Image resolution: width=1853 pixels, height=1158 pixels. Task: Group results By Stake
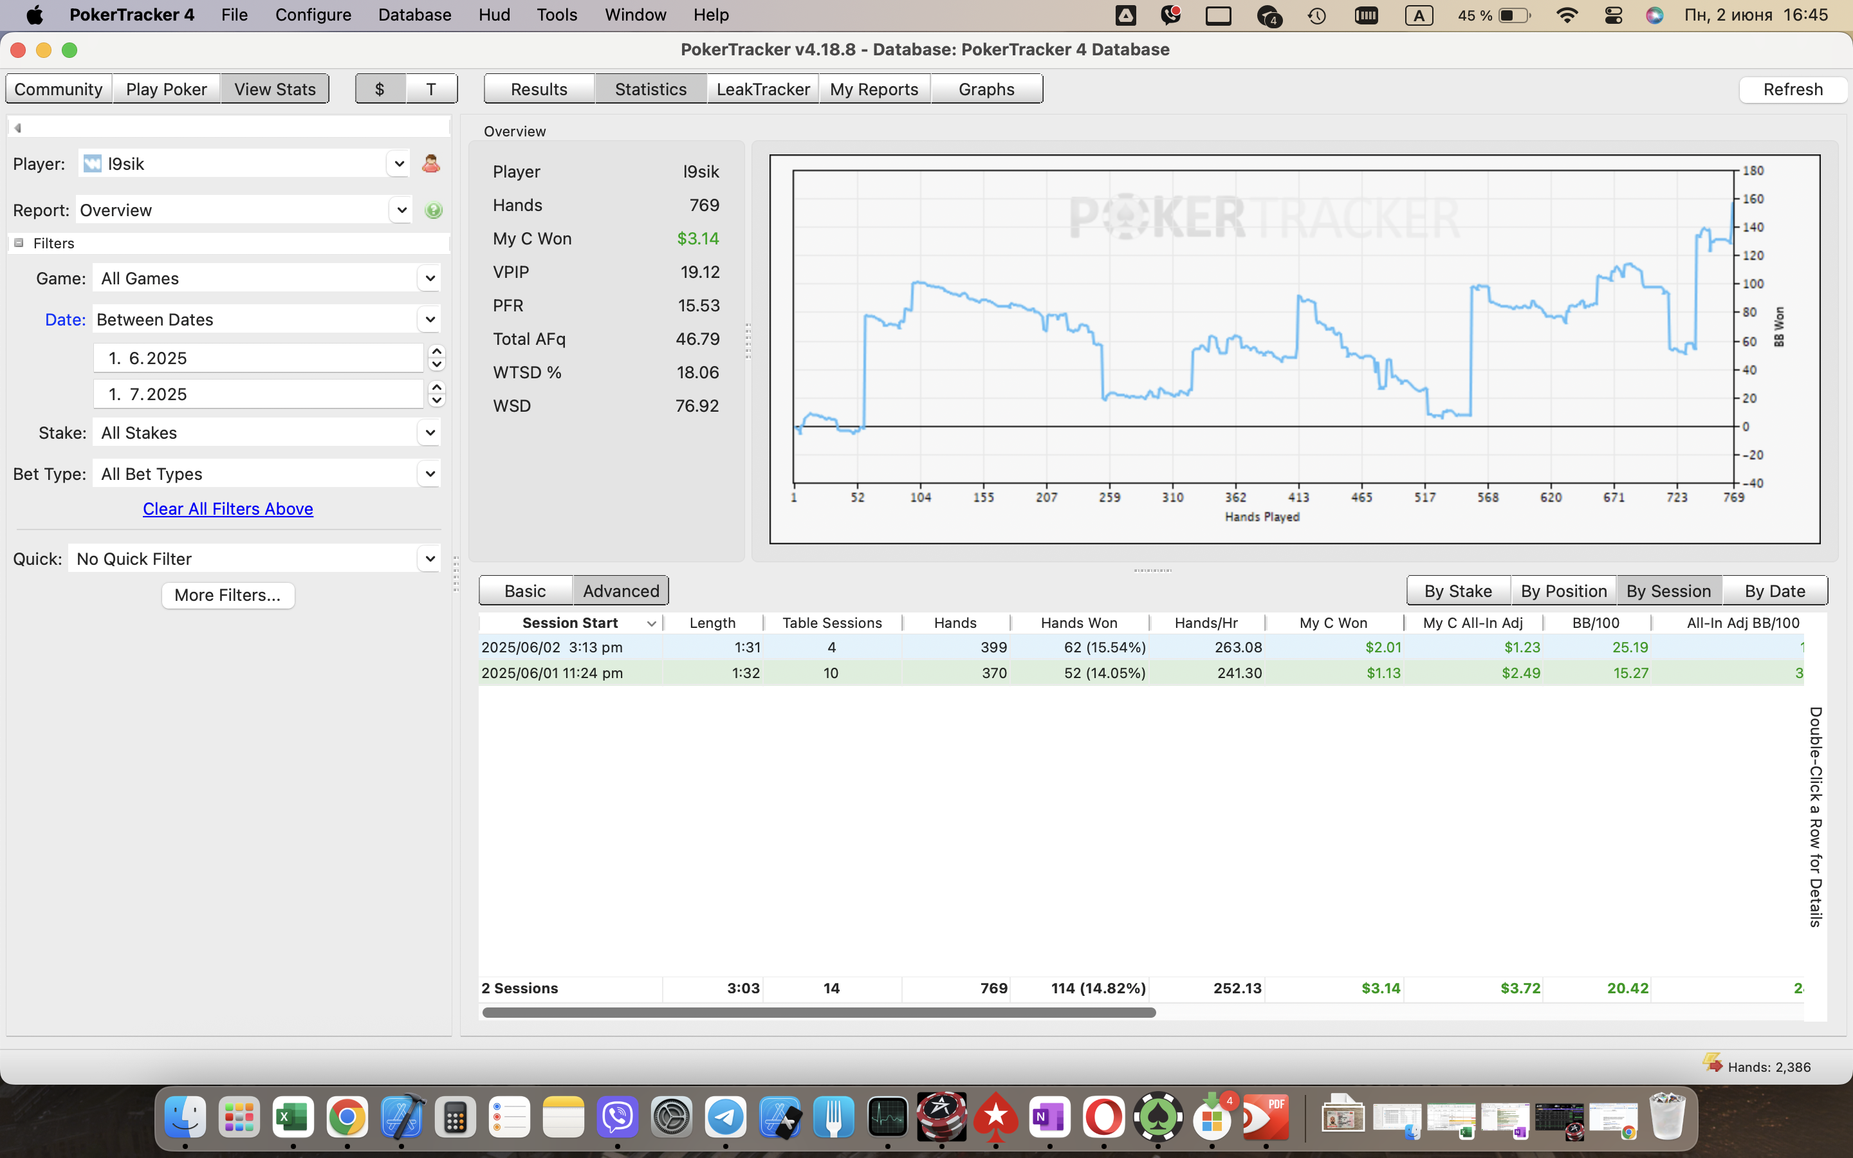coord(1458,591)
